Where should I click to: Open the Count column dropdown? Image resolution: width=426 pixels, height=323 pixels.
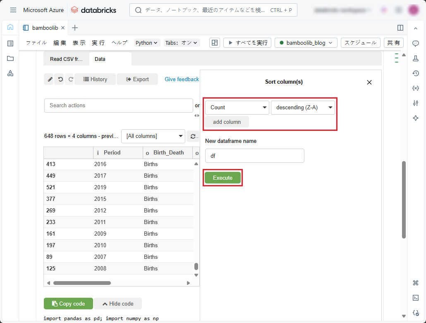pyautogui.click(x=237, y=108)
